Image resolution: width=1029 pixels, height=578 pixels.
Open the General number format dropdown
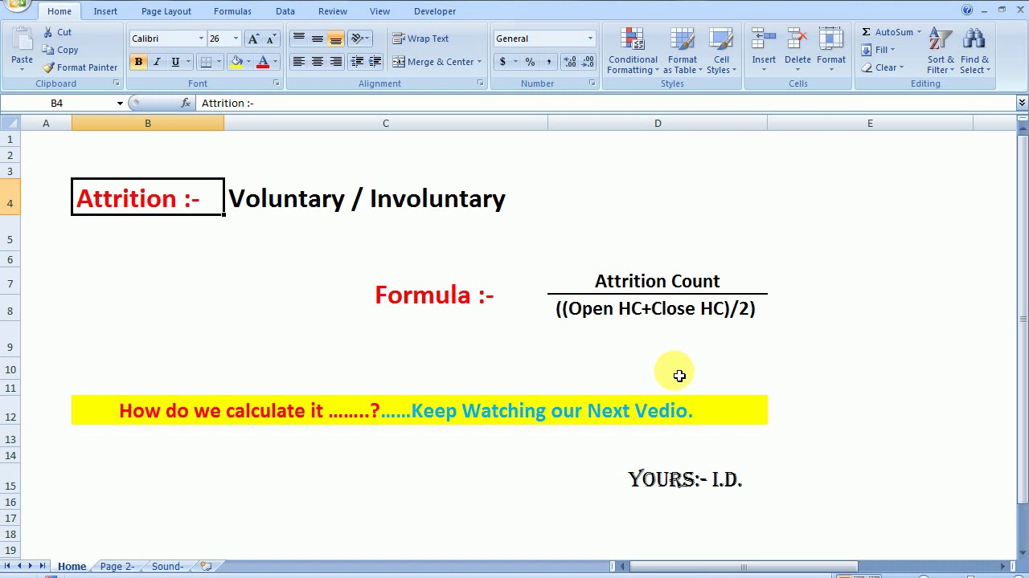coord(590,39)
